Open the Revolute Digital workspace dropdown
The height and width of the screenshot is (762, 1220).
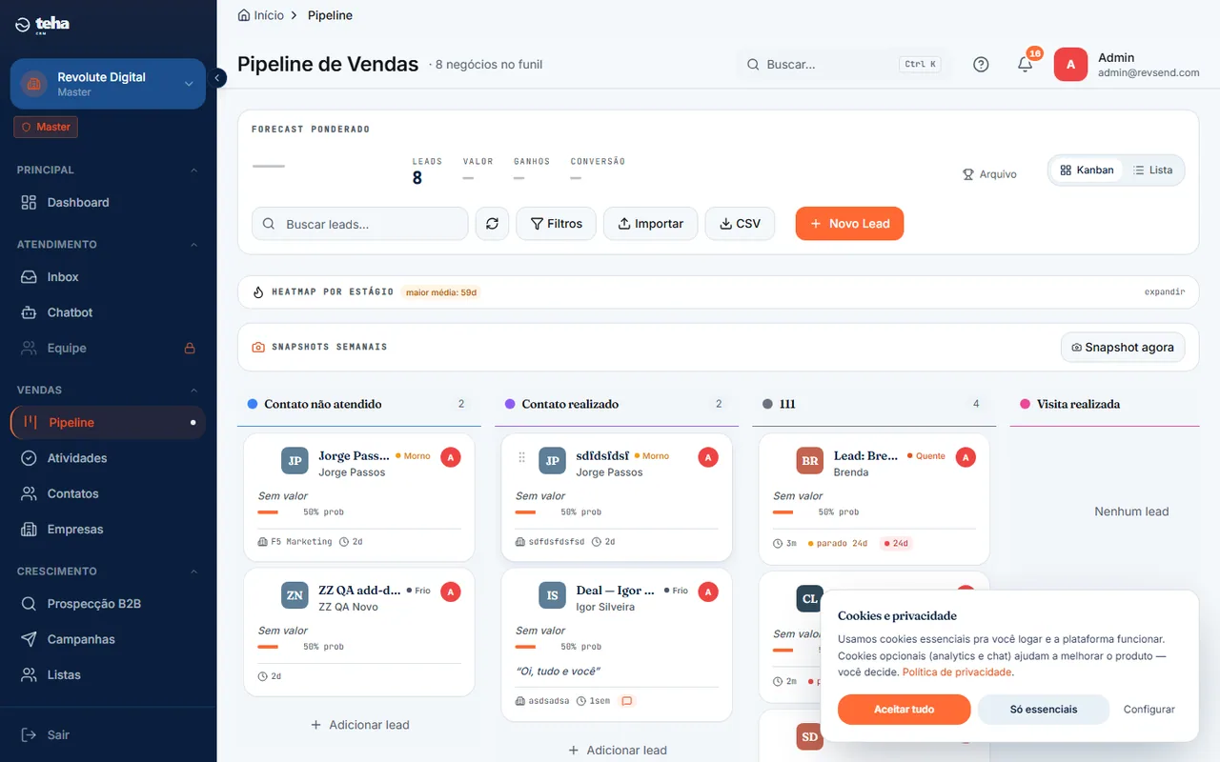[108, 84]
